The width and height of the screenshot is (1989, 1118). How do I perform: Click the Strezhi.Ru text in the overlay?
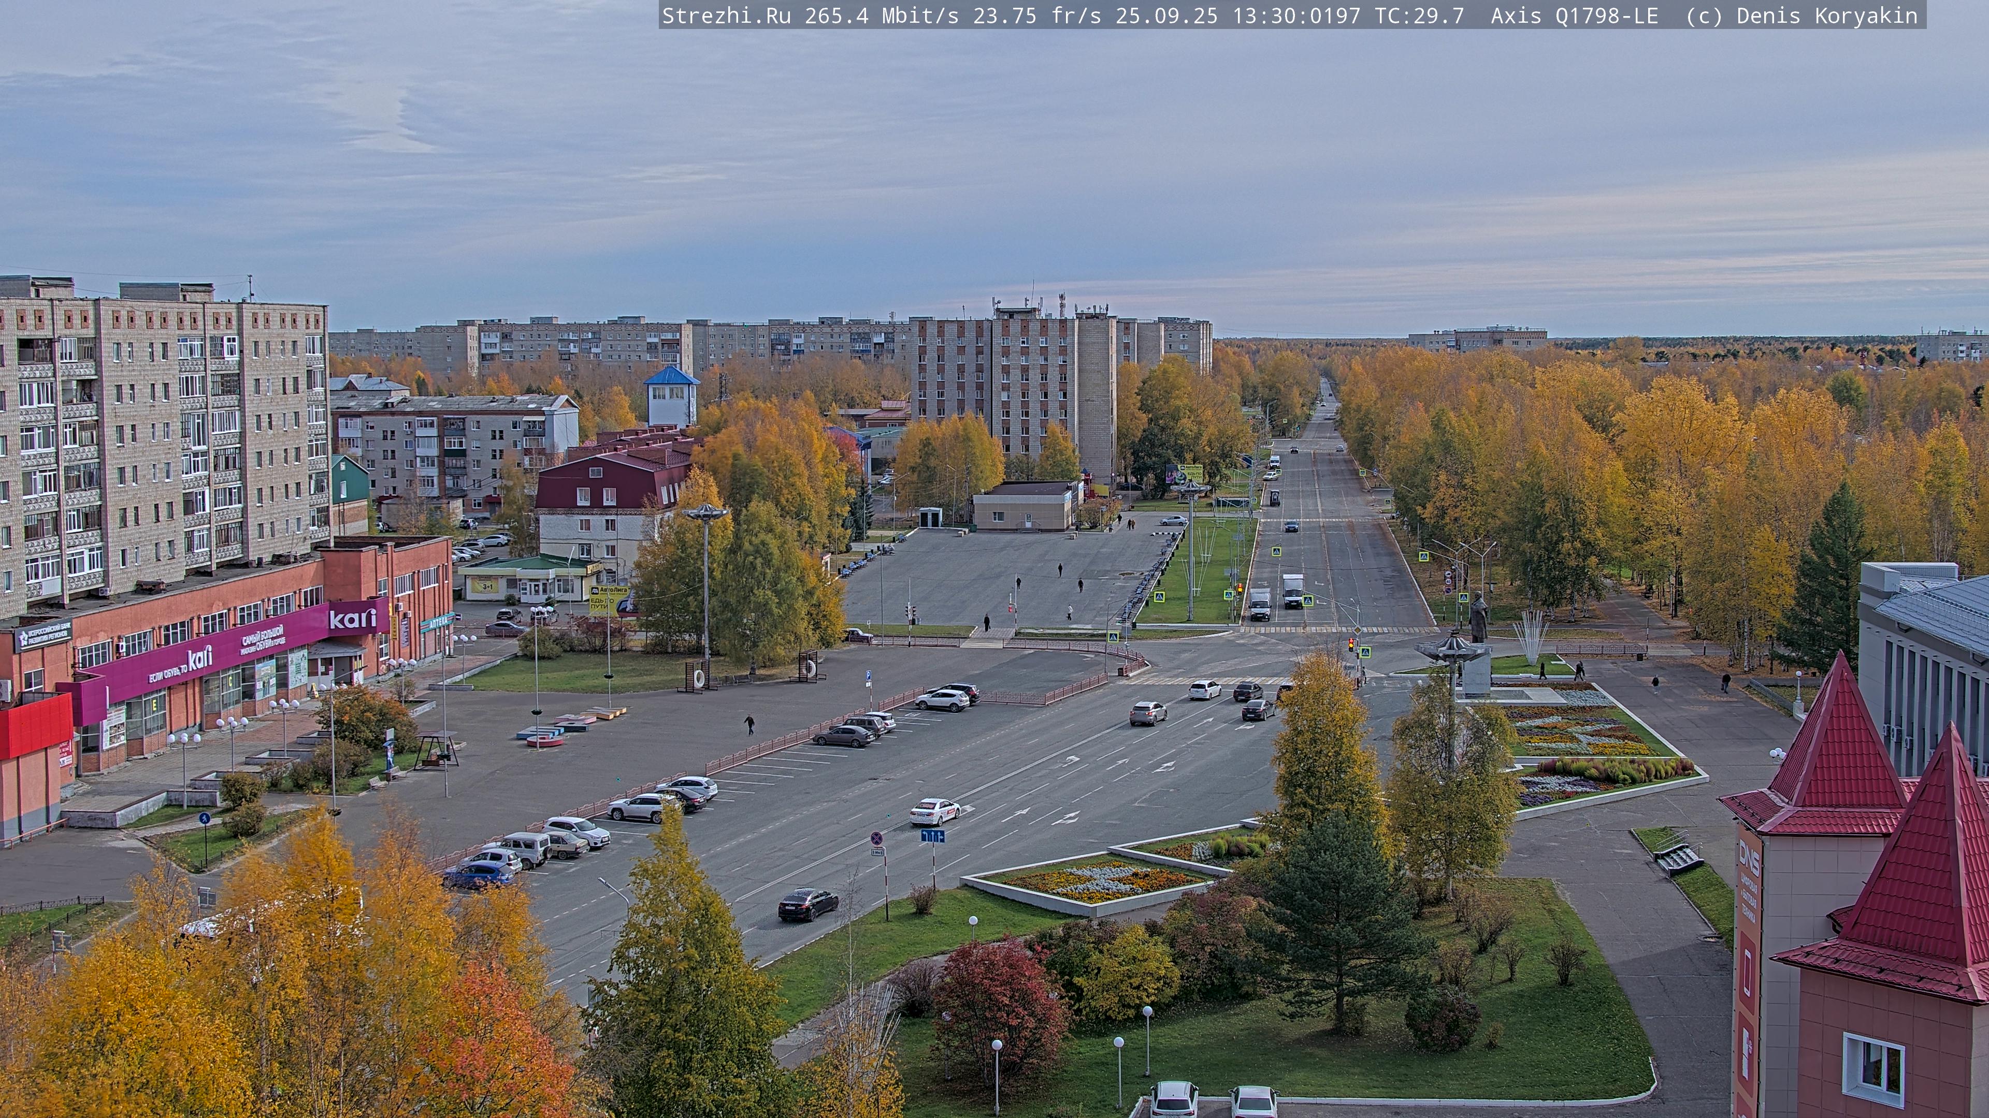726,16
